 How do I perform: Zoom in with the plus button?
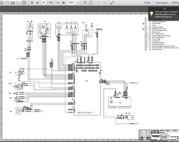pos(64,2)
